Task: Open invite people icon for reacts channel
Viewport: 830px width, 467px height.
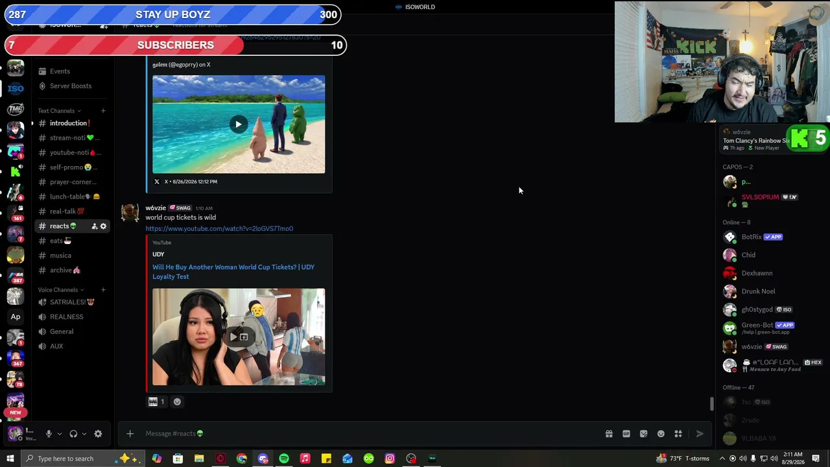Action: [94, 226]
